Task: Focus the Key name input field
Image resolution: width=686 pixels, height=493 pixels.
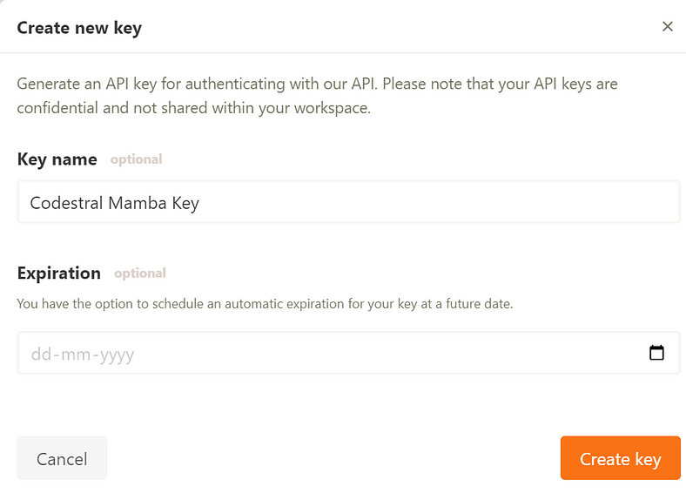Action: (x=349, y=202)
